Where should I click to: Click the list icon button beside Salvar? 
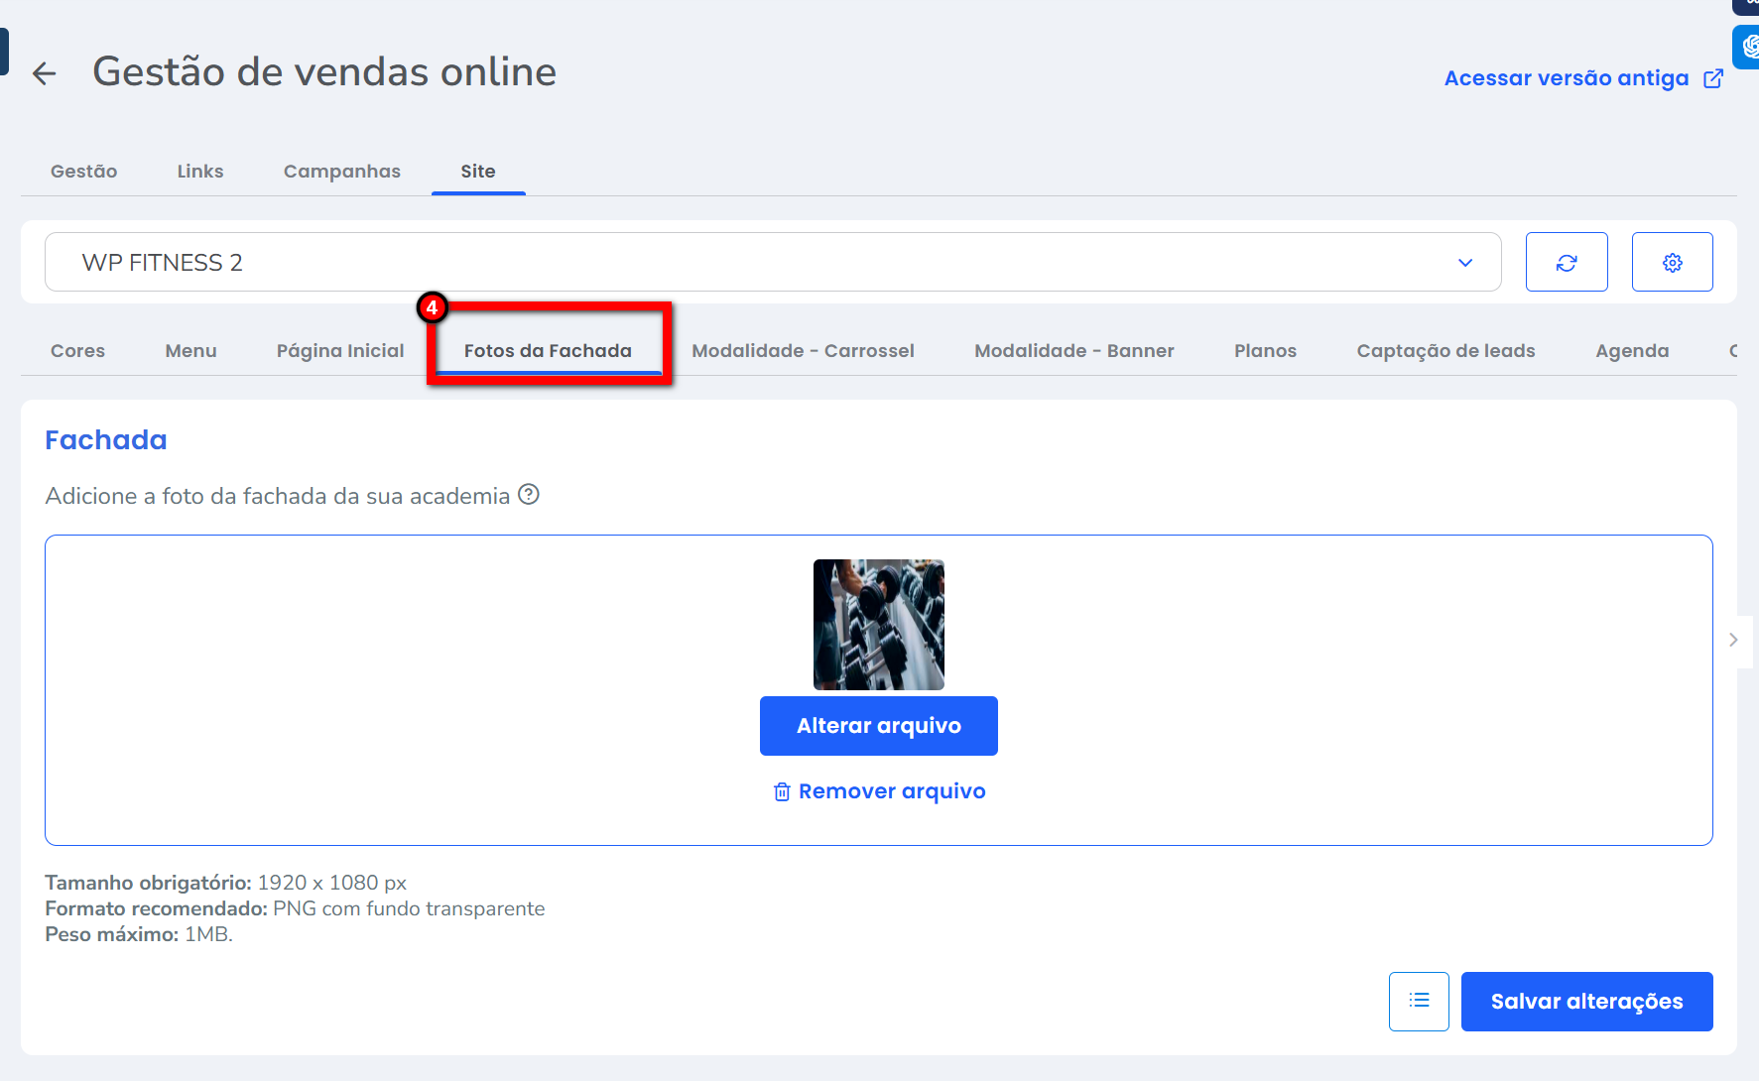pyautogui.click(x=1419, y=1001)
